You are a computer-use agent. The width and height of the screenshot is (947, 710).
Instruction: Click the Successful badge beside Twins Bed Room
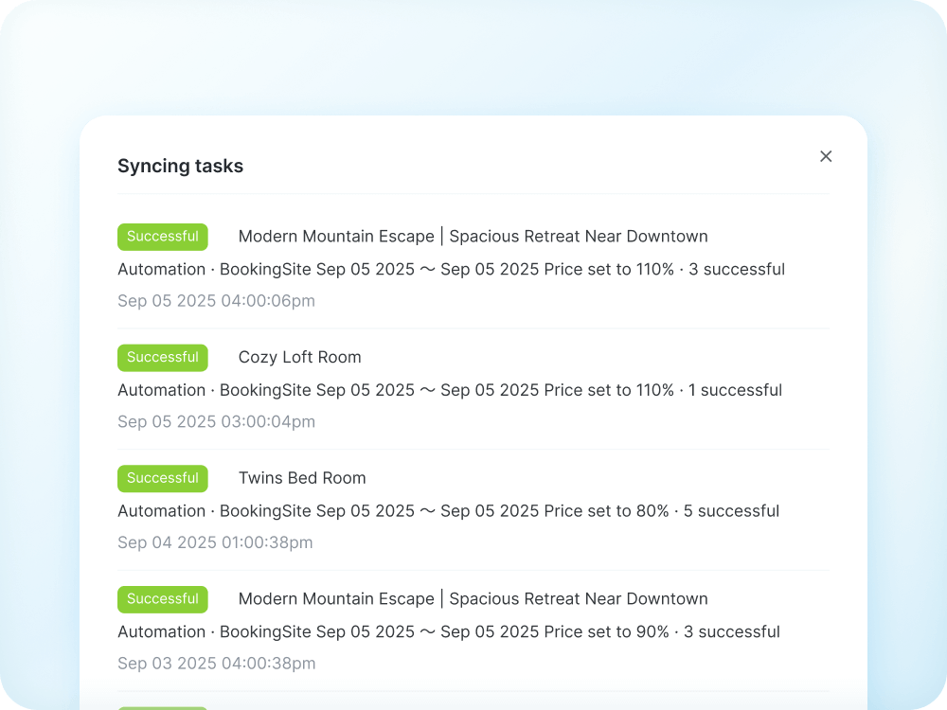point(162,478)
